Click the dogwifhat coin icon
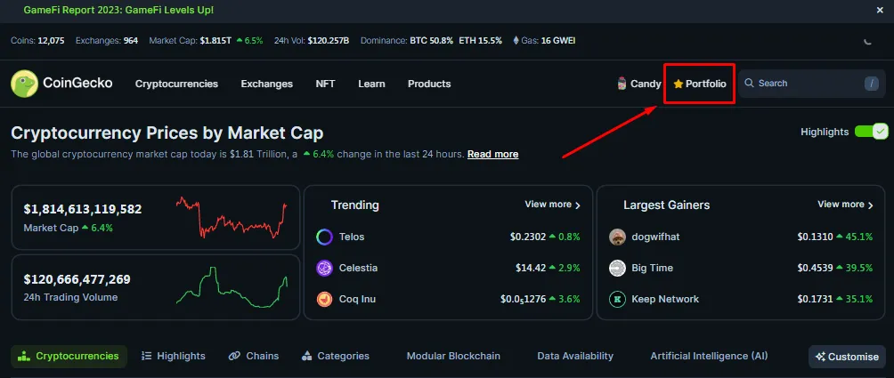Viewport: 894px width, 378px height. point(617,237)
